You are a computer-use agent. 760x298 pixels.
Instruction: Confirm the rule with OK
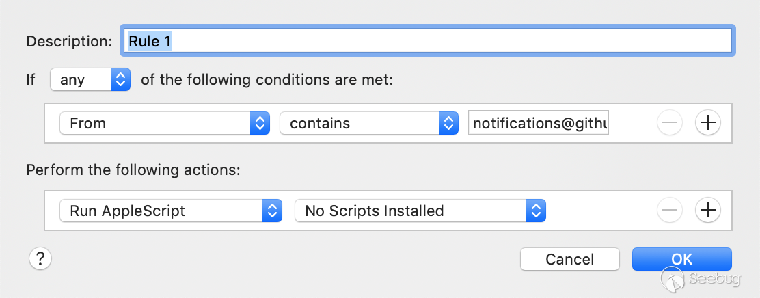coord(681,259)
